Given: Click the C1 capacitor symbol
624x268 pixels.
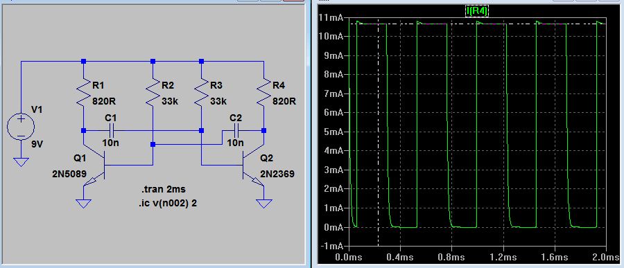Looking at the screenshot, I should 112,130.
